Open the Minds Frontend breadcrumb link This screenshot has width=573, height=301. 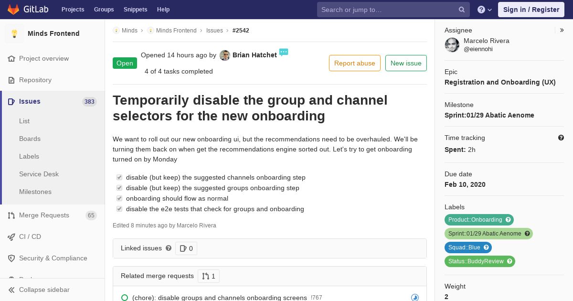click(176, 31)
